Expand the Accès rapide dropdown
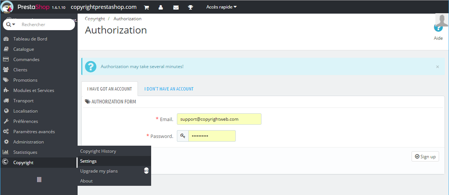This screenshot has width=449, height=195. click(221, 7)
